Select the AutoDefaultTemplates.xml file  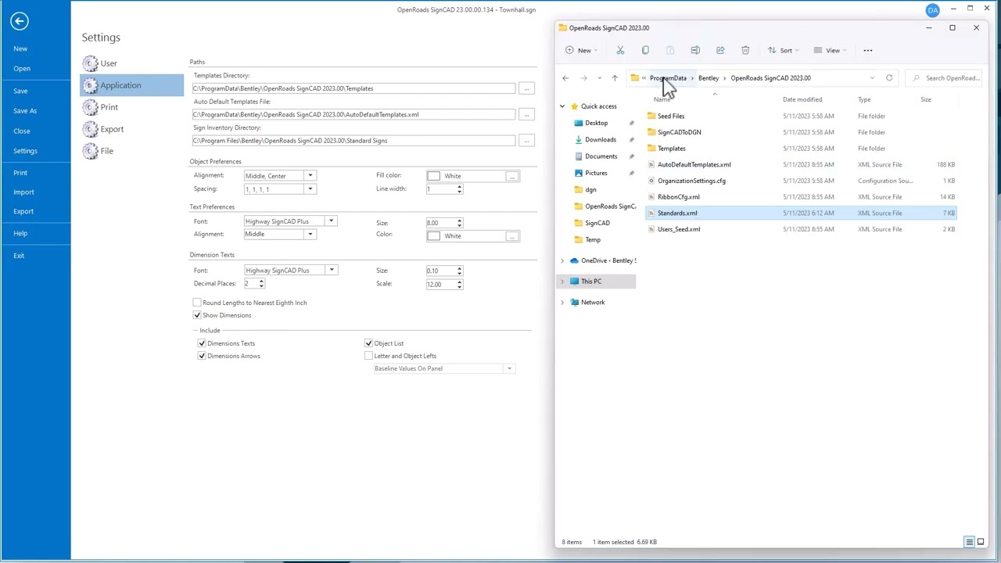(694, 165)
